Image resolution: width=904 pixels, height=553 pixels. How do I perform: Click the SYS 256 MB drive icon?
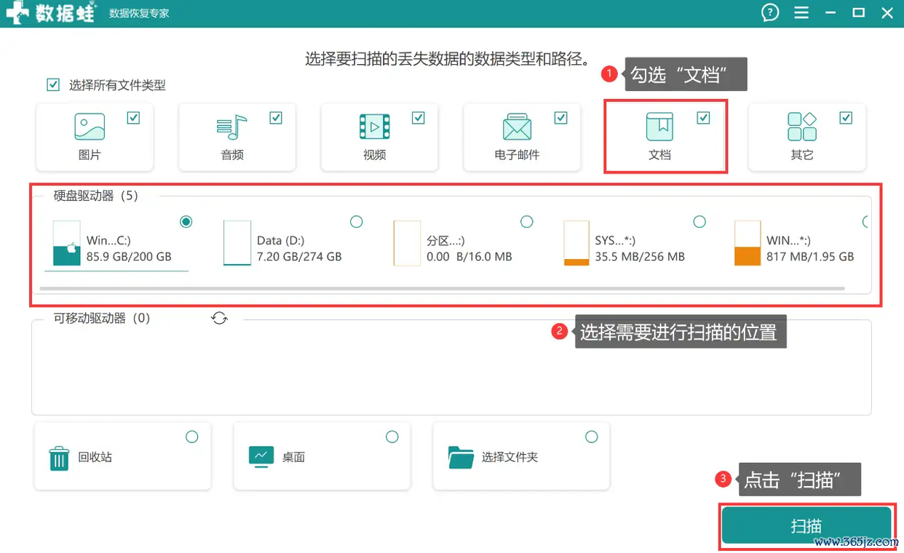tap(577, 243)
